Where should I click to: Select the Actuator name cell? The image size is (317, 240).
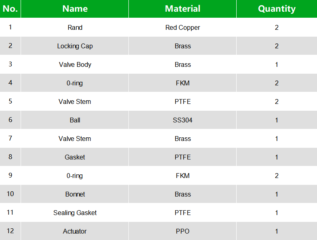click(75, 231)
